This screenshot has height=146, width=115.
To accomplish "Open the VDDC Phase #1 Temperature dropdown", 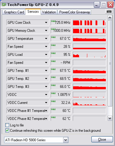I will pos(28,111).
